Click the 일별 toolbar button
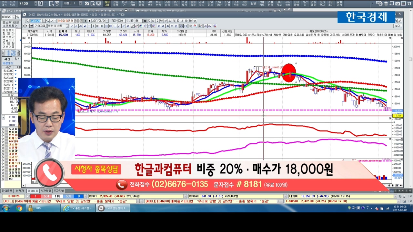This screenshot has width=413, height=232. 253,4
